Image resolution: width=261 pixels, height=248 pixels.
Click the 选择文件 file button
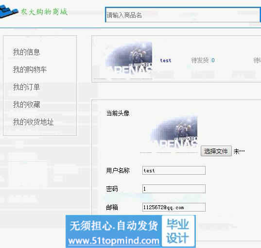pyautogui.click(x=216, y=151)
